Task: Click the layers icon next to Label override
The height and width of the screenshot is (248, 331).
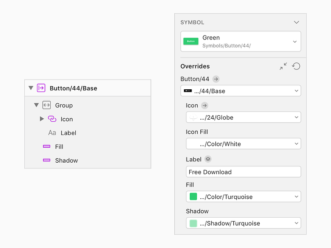Action: point(208,159)
